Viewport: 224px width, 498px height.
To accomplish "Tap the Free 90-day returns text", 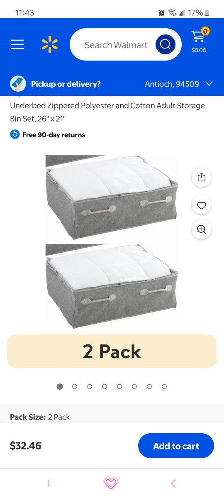I will 54,134.
